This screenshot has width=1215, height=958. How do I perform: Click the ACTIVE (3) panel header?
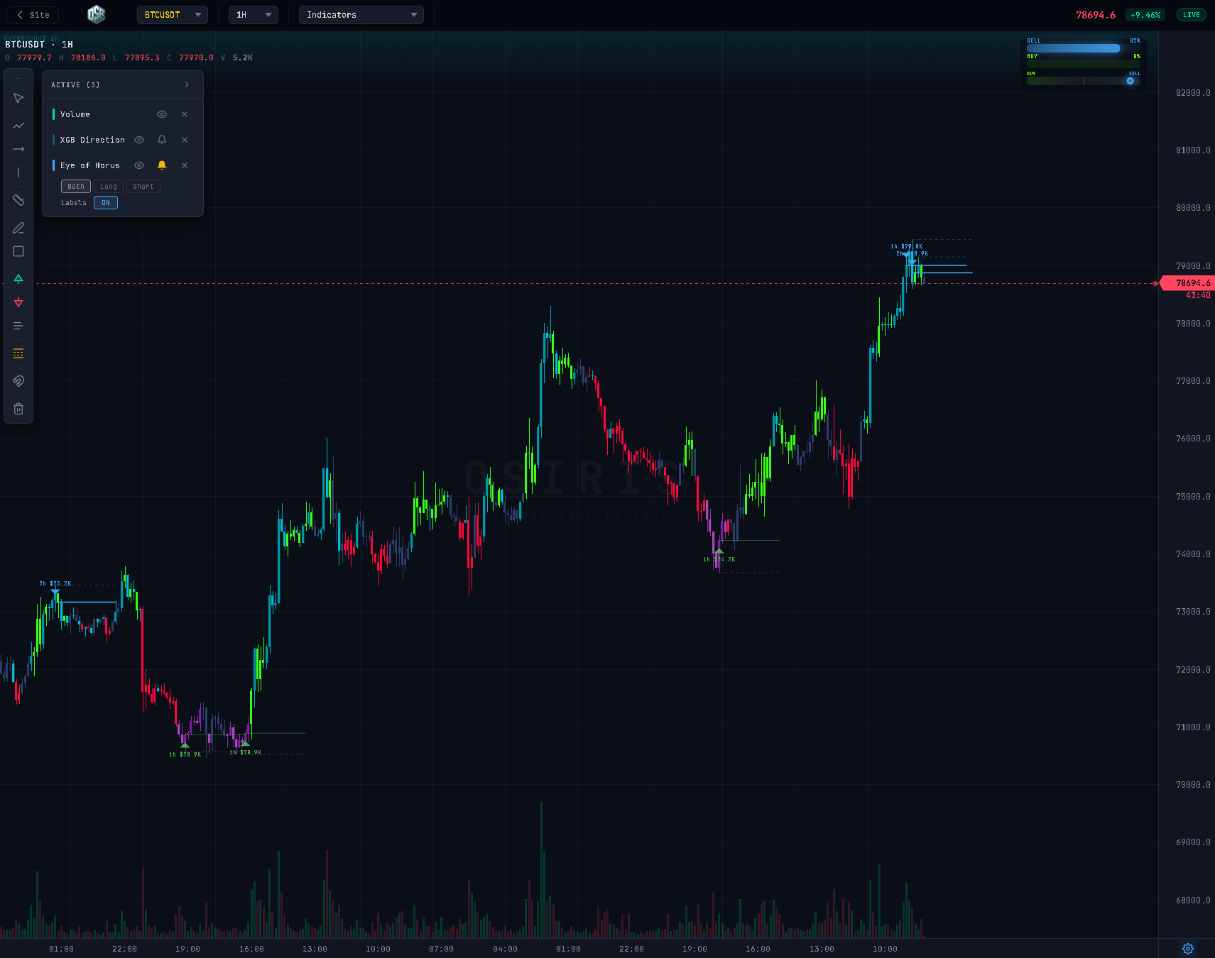click(123, 84)
